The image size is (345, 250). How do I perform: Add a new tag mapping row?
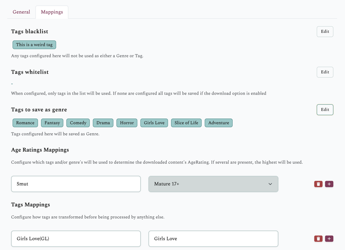click(329, 238)
